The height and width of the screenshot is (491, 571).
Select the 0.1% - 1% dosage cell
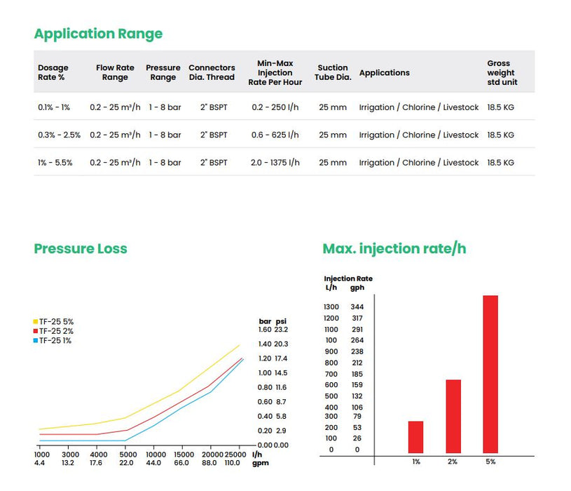[54, 107]
